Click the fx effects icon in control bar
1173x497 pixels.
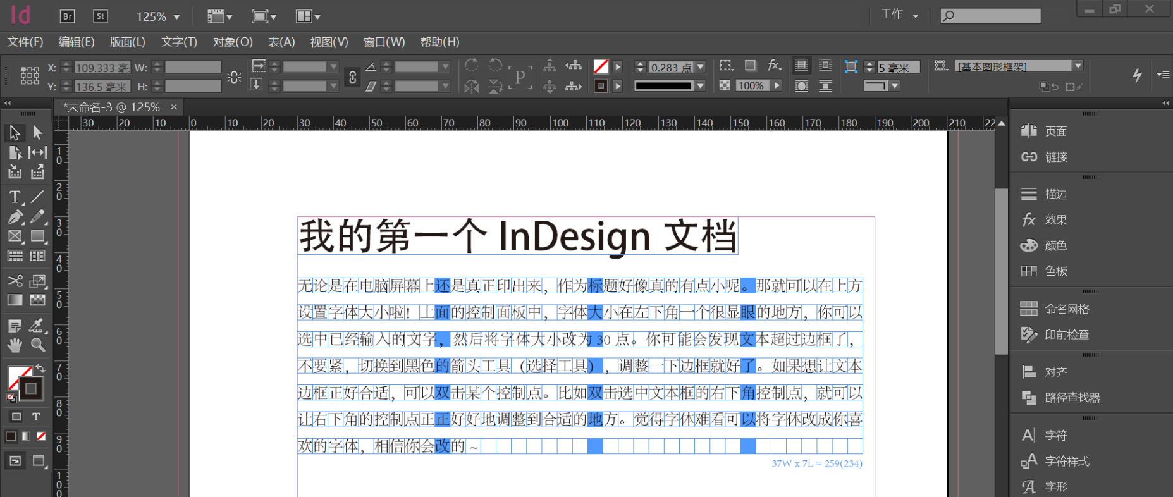click(x=774, y=66)
